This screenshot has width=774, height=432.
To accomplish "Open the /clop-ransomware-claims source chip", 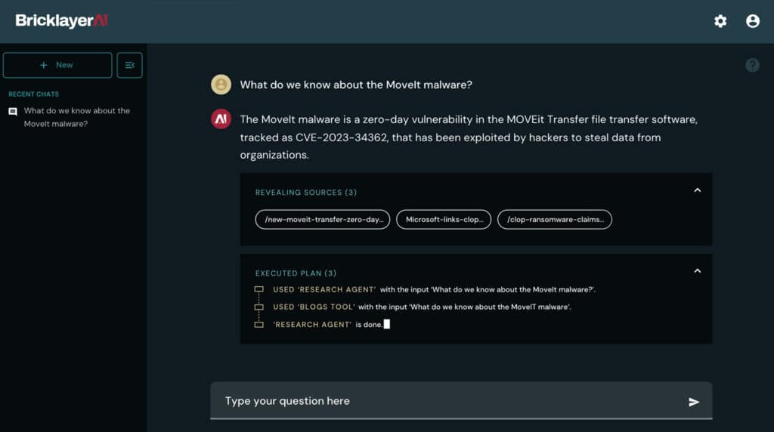I will coord(555,220).
